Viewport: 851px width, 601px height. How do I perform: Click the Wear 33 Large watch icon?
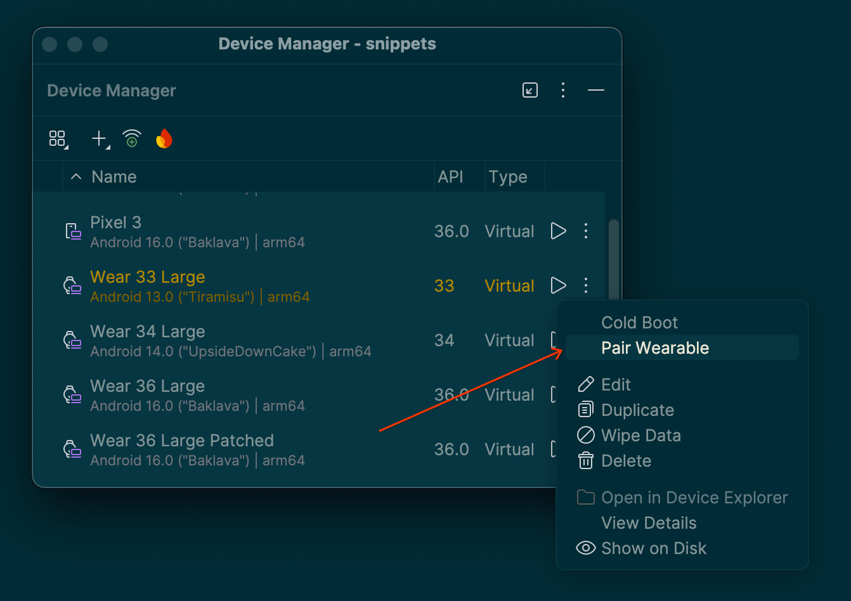(x=72, y=285)
